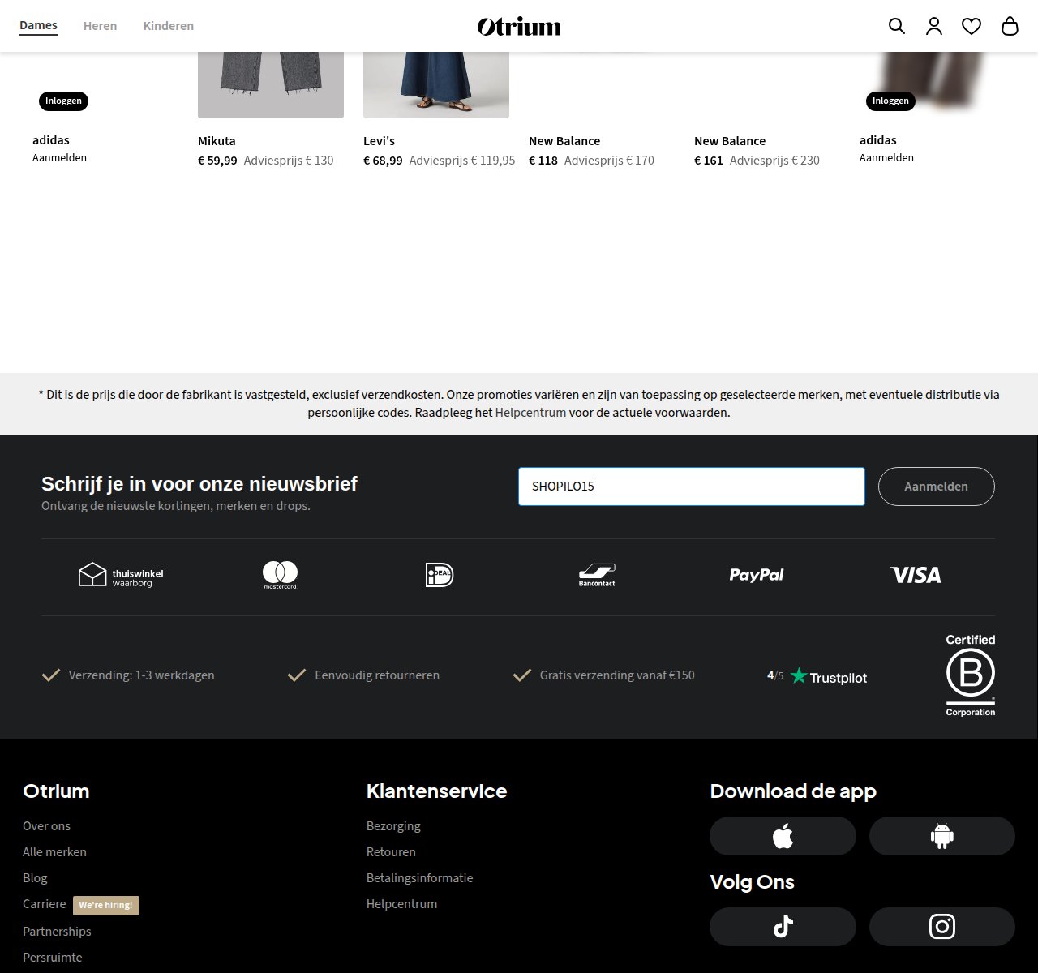
Task: Click the newsletter Aanmelden button
Action: pos(937,486)
